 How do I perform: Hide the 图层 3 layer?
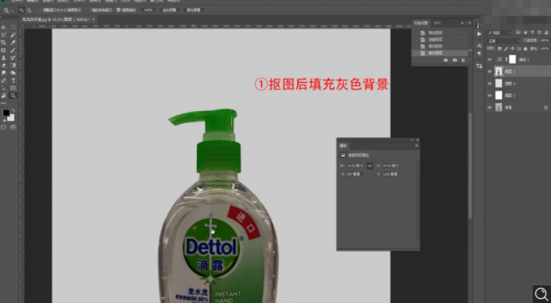click(489, 84)
